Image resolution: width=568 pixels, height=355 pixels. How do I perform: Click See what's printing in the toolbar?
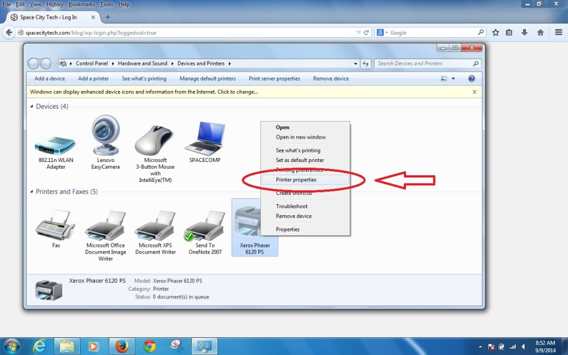[144, 79]
